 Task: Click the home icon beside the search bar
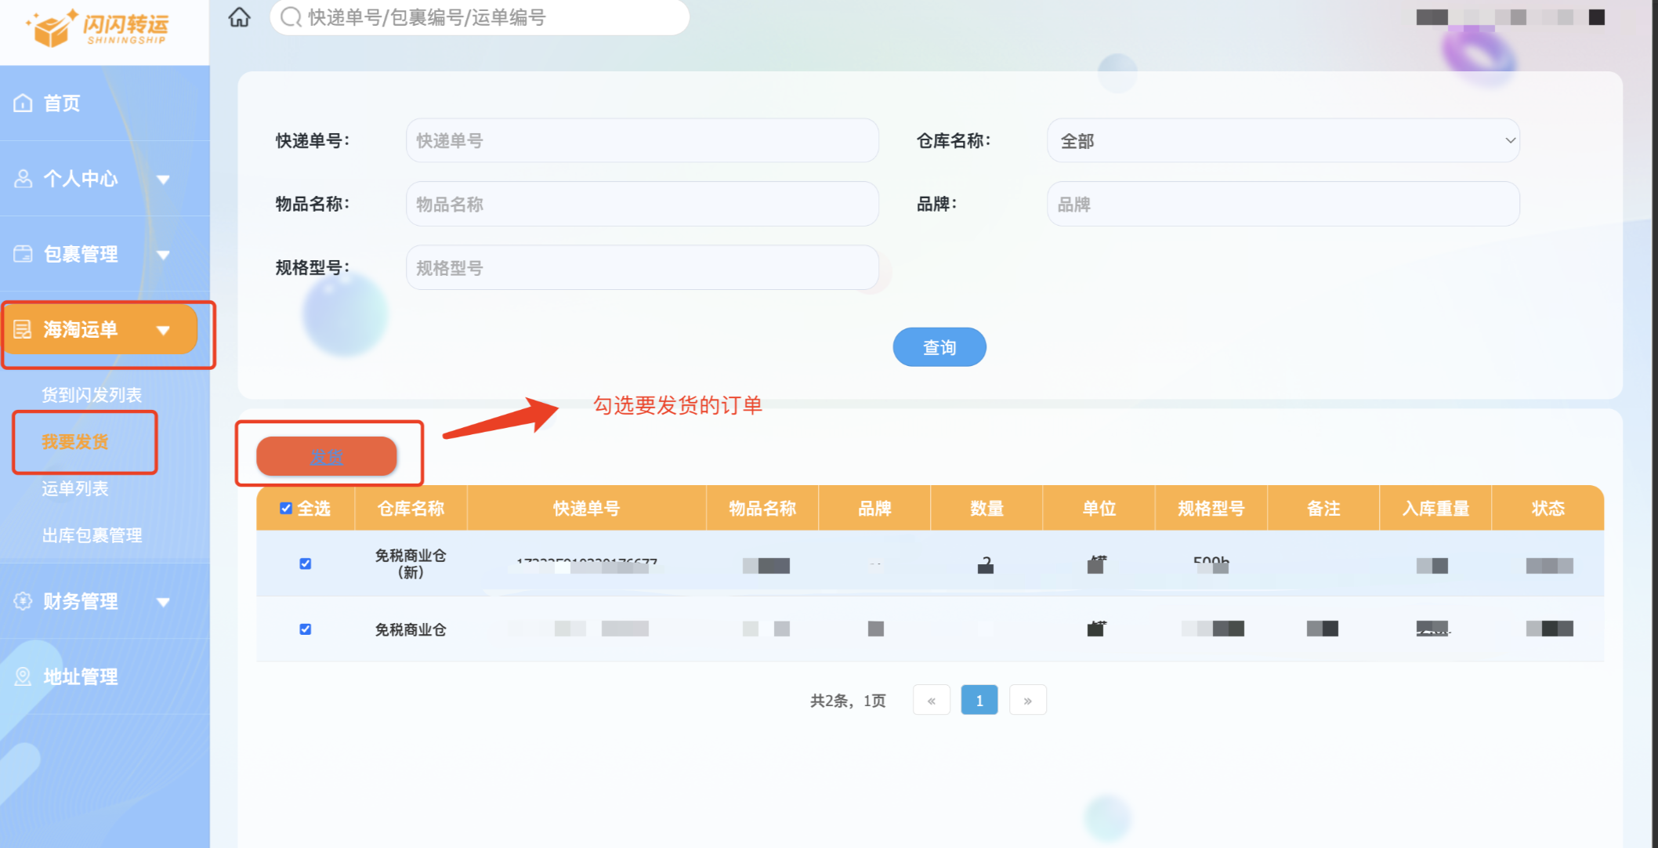pyautogui.click(x=239, y=17)
